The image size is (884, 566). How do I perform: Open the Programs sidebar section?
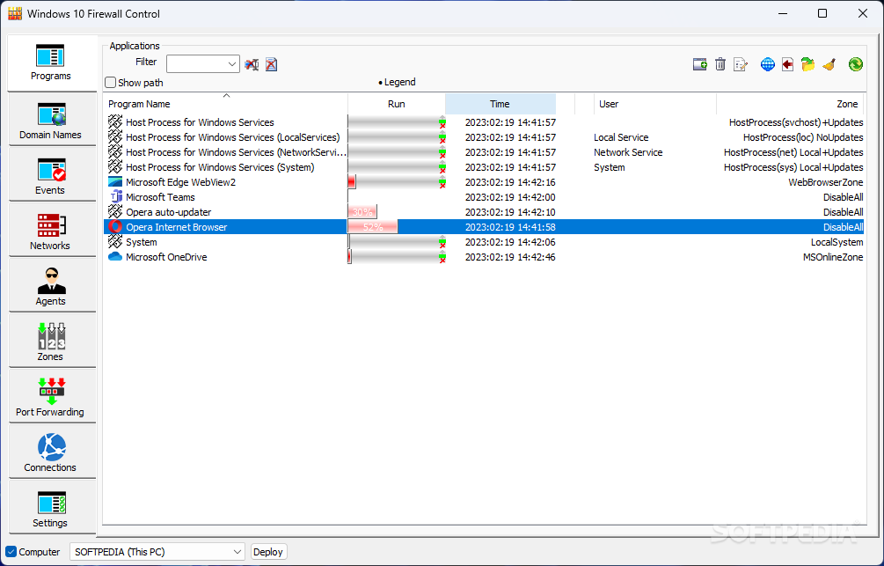pos(52,63)
